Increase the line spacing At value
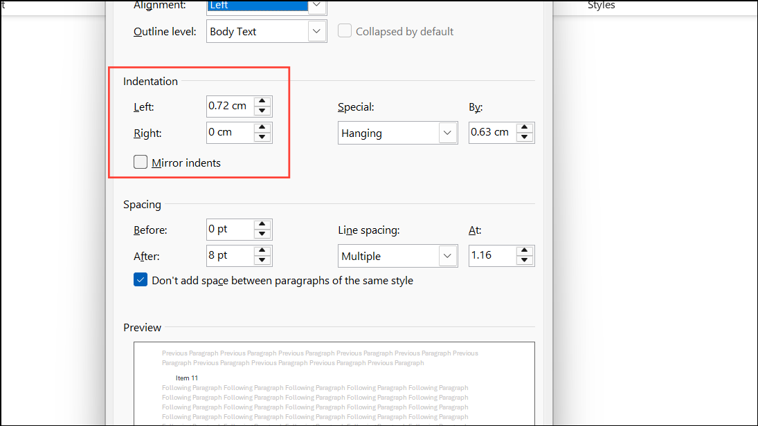The height and width of the screenshot is (426, 758). 525,251
